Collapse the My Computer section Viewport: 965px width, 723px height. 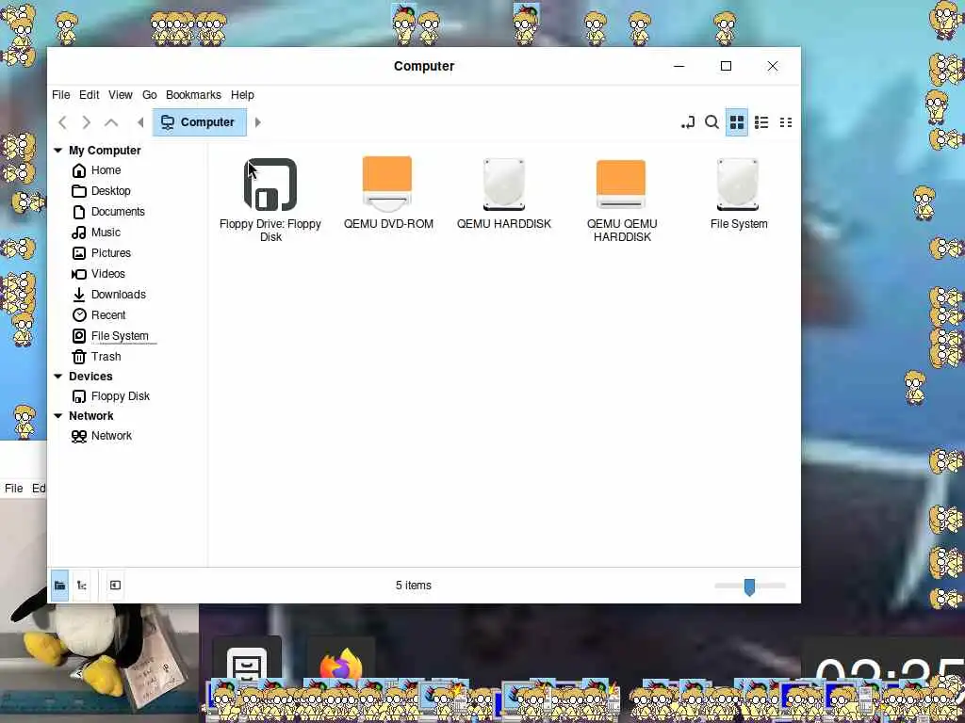57,151
